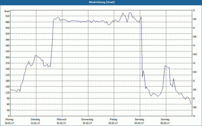
Task: Select the 450 tick label
Action: 7,28
